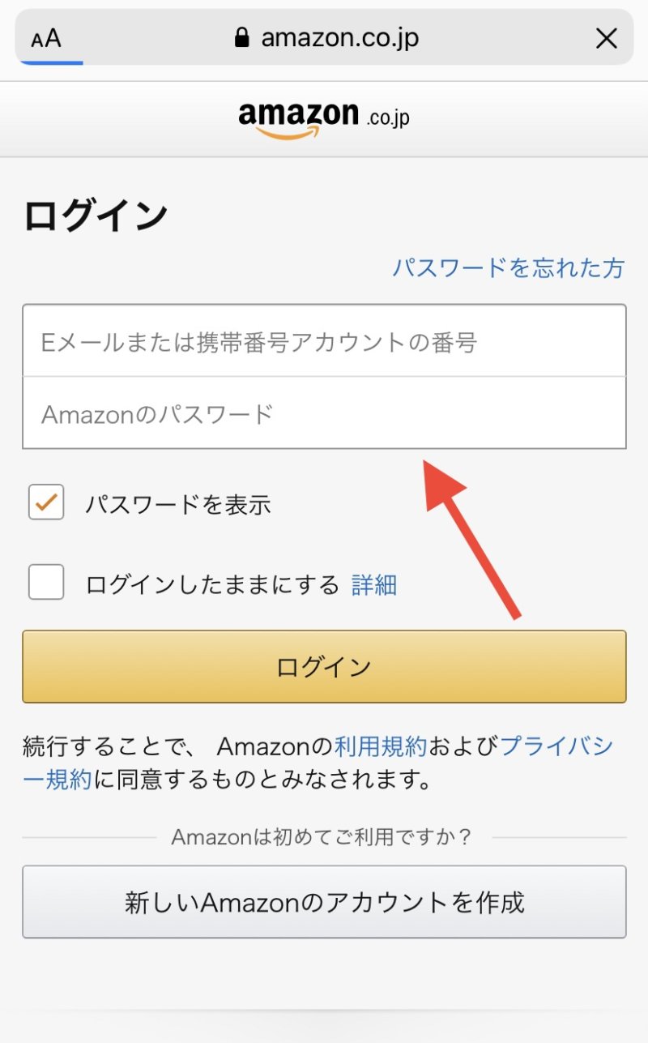This screenshot has width=648, height=1043.
Task: Expand the 詳細 details link
Action: click(x=374, y=584)
